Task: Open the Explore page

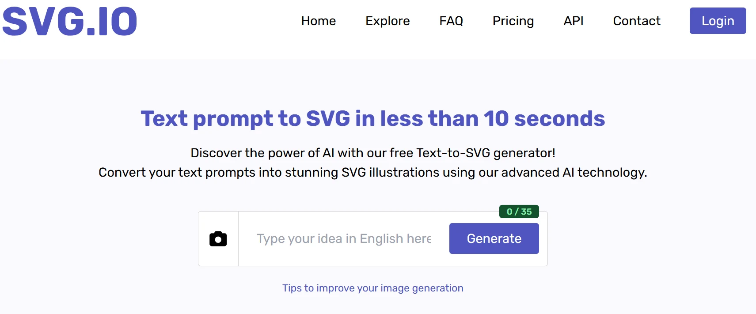Action: pyautogui.click(x=387, y=21)
